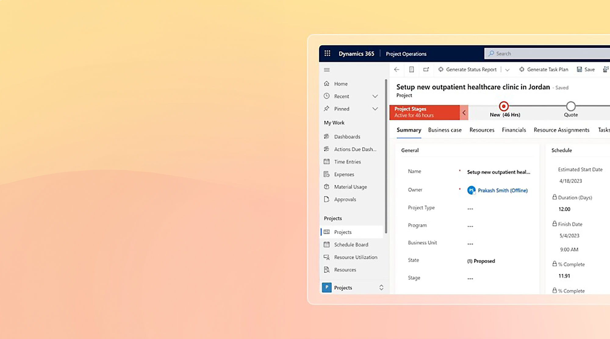Click the Resource Utilization icon
Image resolution: width=610 pixels, height=339 pixels.
click(x=327, y=257)
